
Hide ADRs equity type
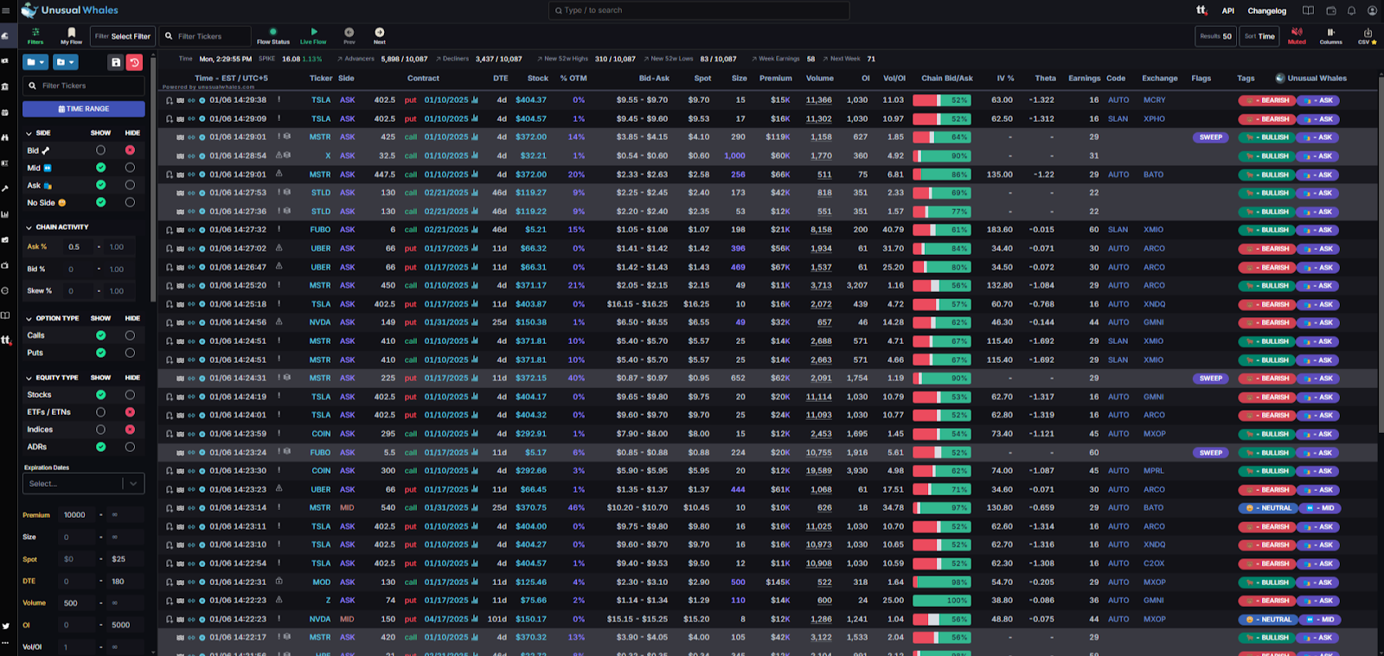tap(130, 447)
